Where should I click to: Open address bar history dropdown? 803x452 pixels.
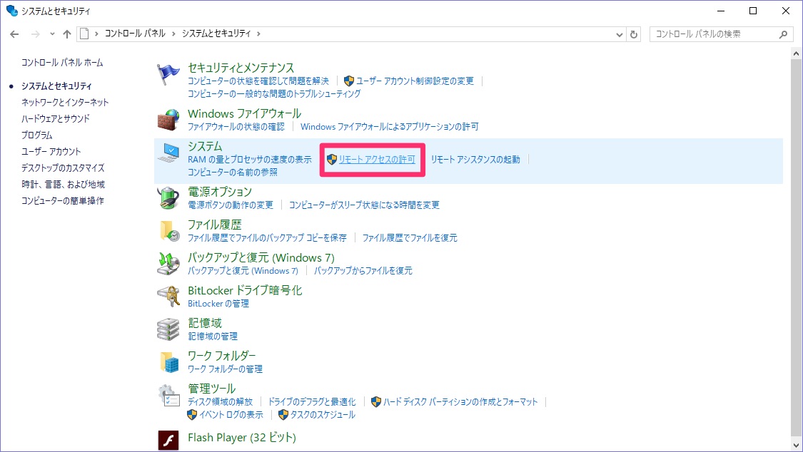tap(619, 34)
